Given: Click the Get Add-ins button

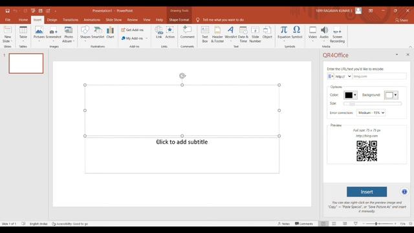Looking at the screenshot, I should 132,30.
